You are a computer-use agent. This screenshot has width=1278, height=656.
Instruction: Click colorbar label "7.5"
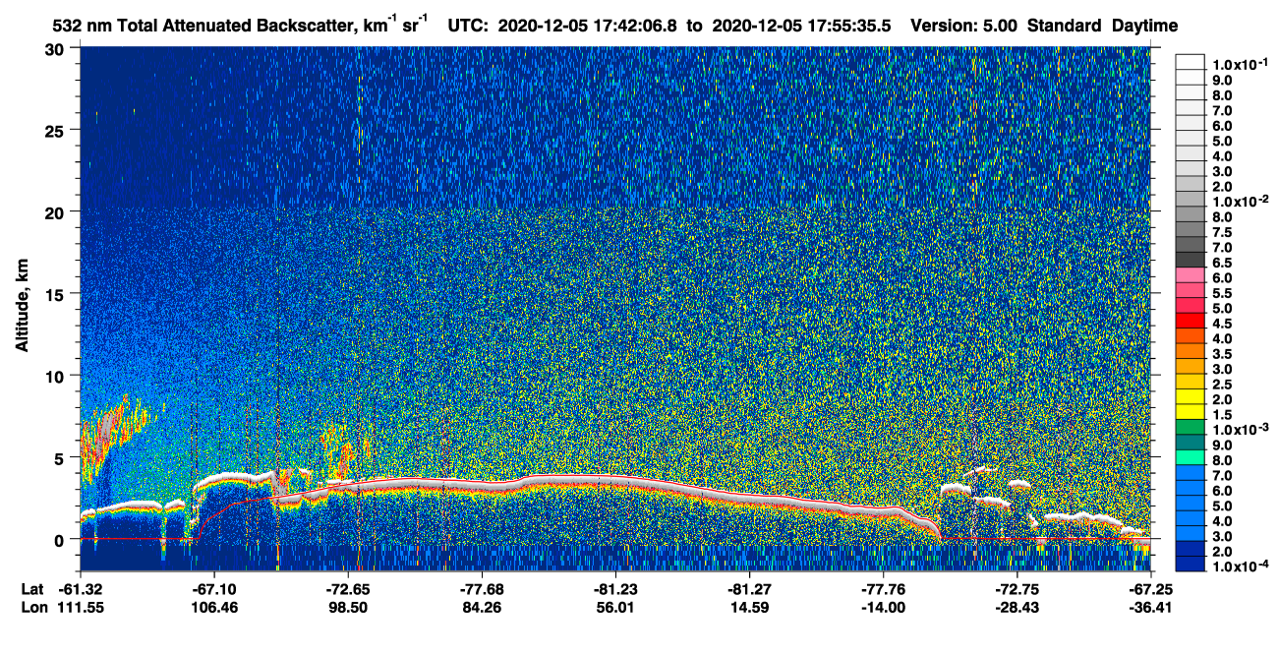1223,232
